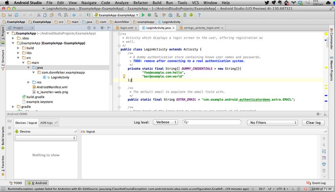
Task: Toggle the Event Log tool window
Action: click(316, 183)
